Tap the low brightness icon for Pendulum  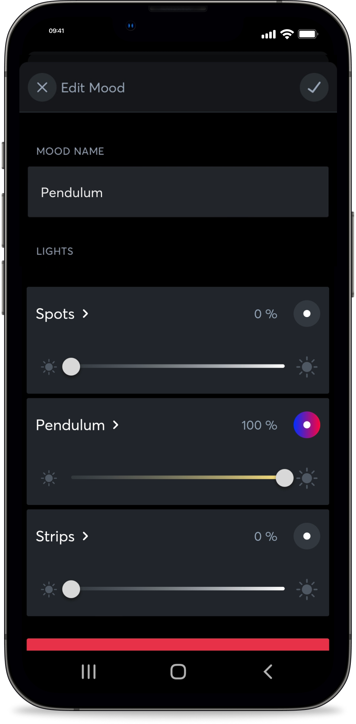(49, 478)
